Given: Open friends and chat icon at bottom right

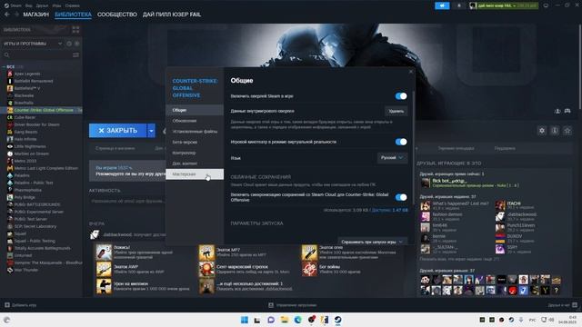Looking at the screenshot, I should pyautogui.click(x=575, y=305).
